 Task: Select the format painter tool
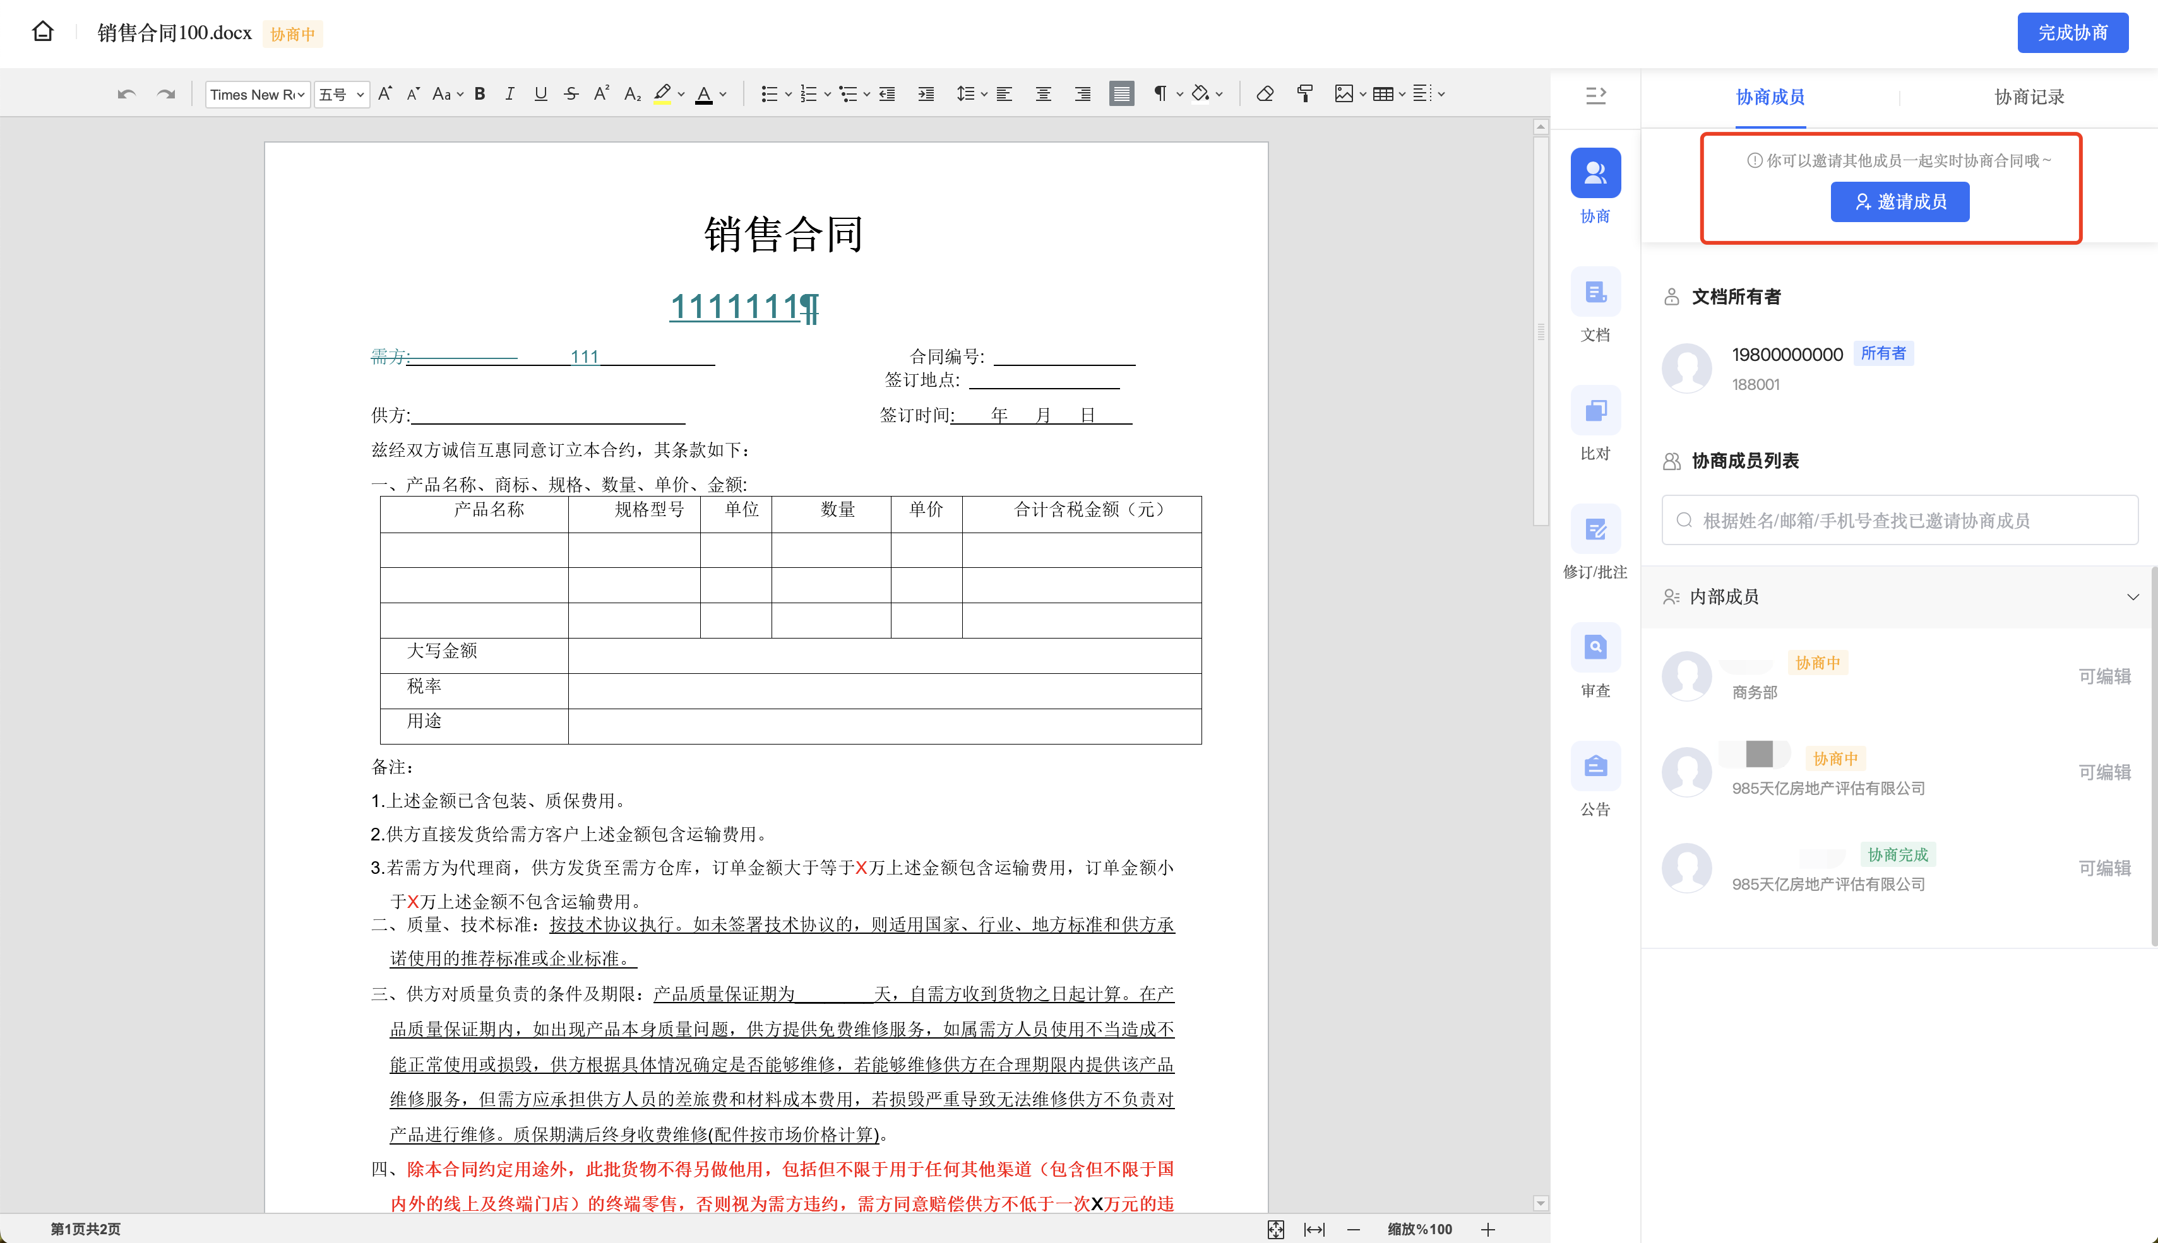click(x=1304, y=94)
